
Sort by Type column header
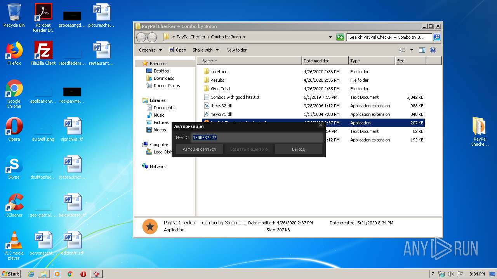(372, 61)
